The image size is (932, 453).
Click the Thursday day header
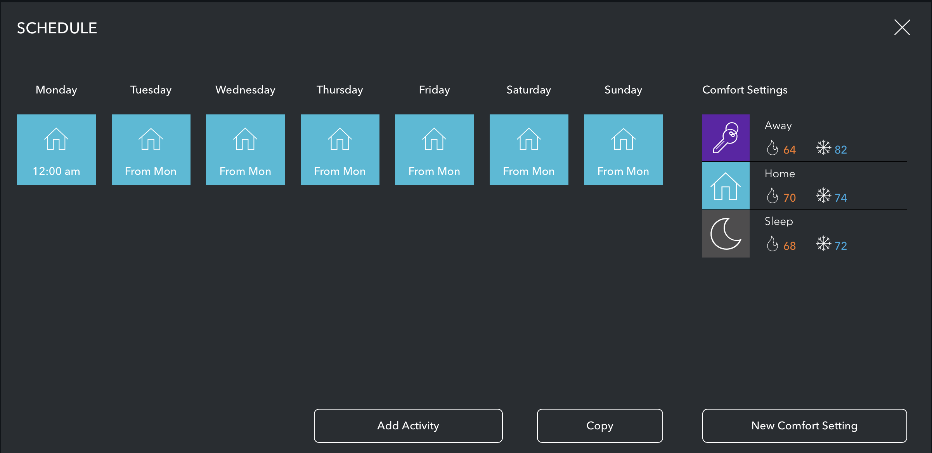click(340, 90)
